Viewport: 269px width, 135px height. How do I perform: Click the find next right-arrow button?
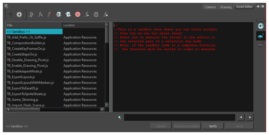pyautogui.click(x=250, y=117)
